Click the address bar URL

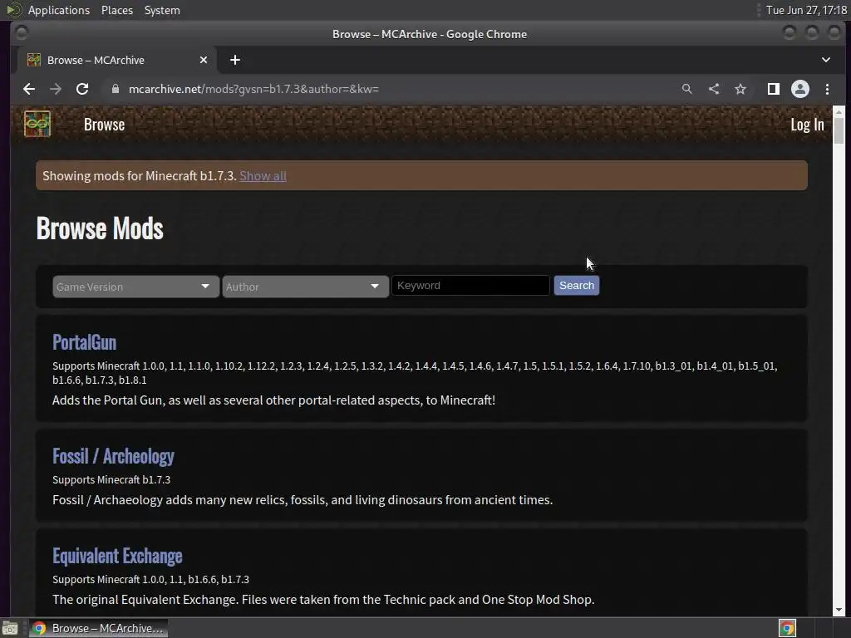(253, 89)
